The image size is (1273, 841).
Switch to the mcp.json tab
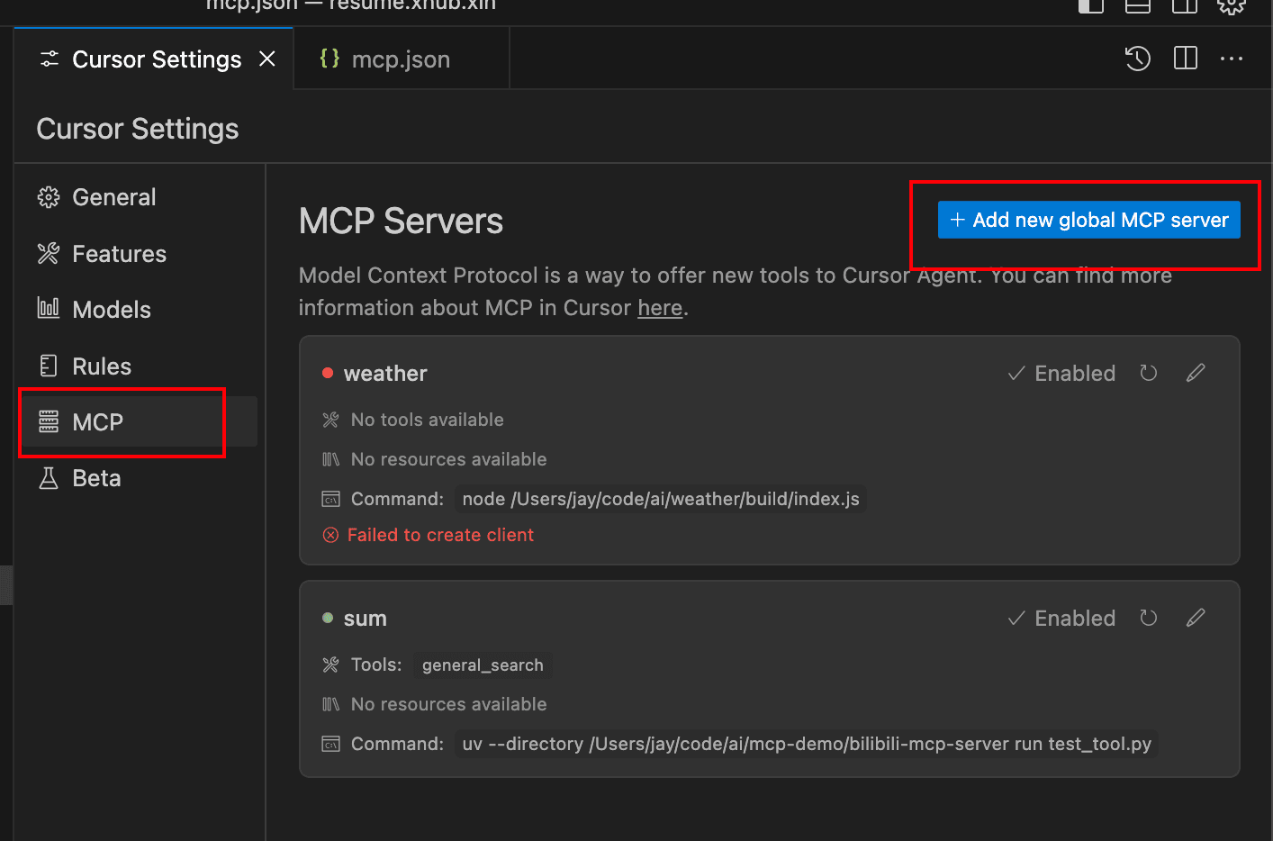tap(400, 59)
